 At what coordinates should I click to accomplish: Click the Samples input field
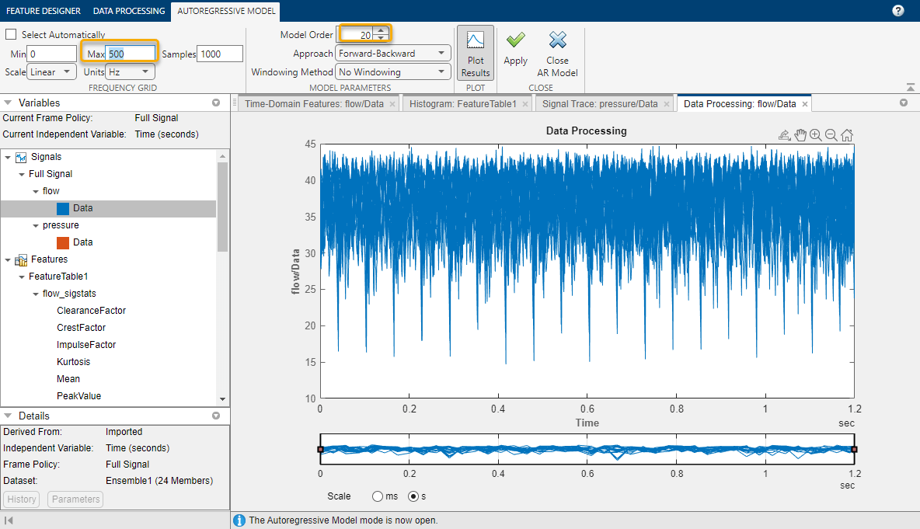[220, 54]
